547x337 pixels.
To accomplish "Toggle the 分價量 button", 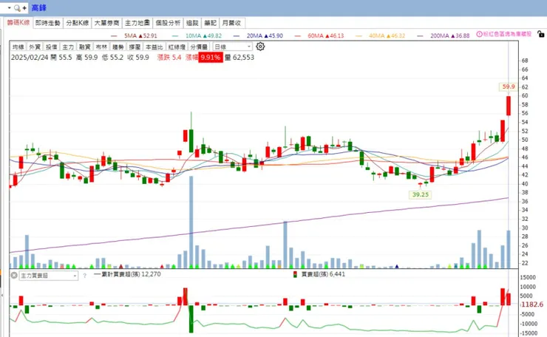I will [199, 47].
